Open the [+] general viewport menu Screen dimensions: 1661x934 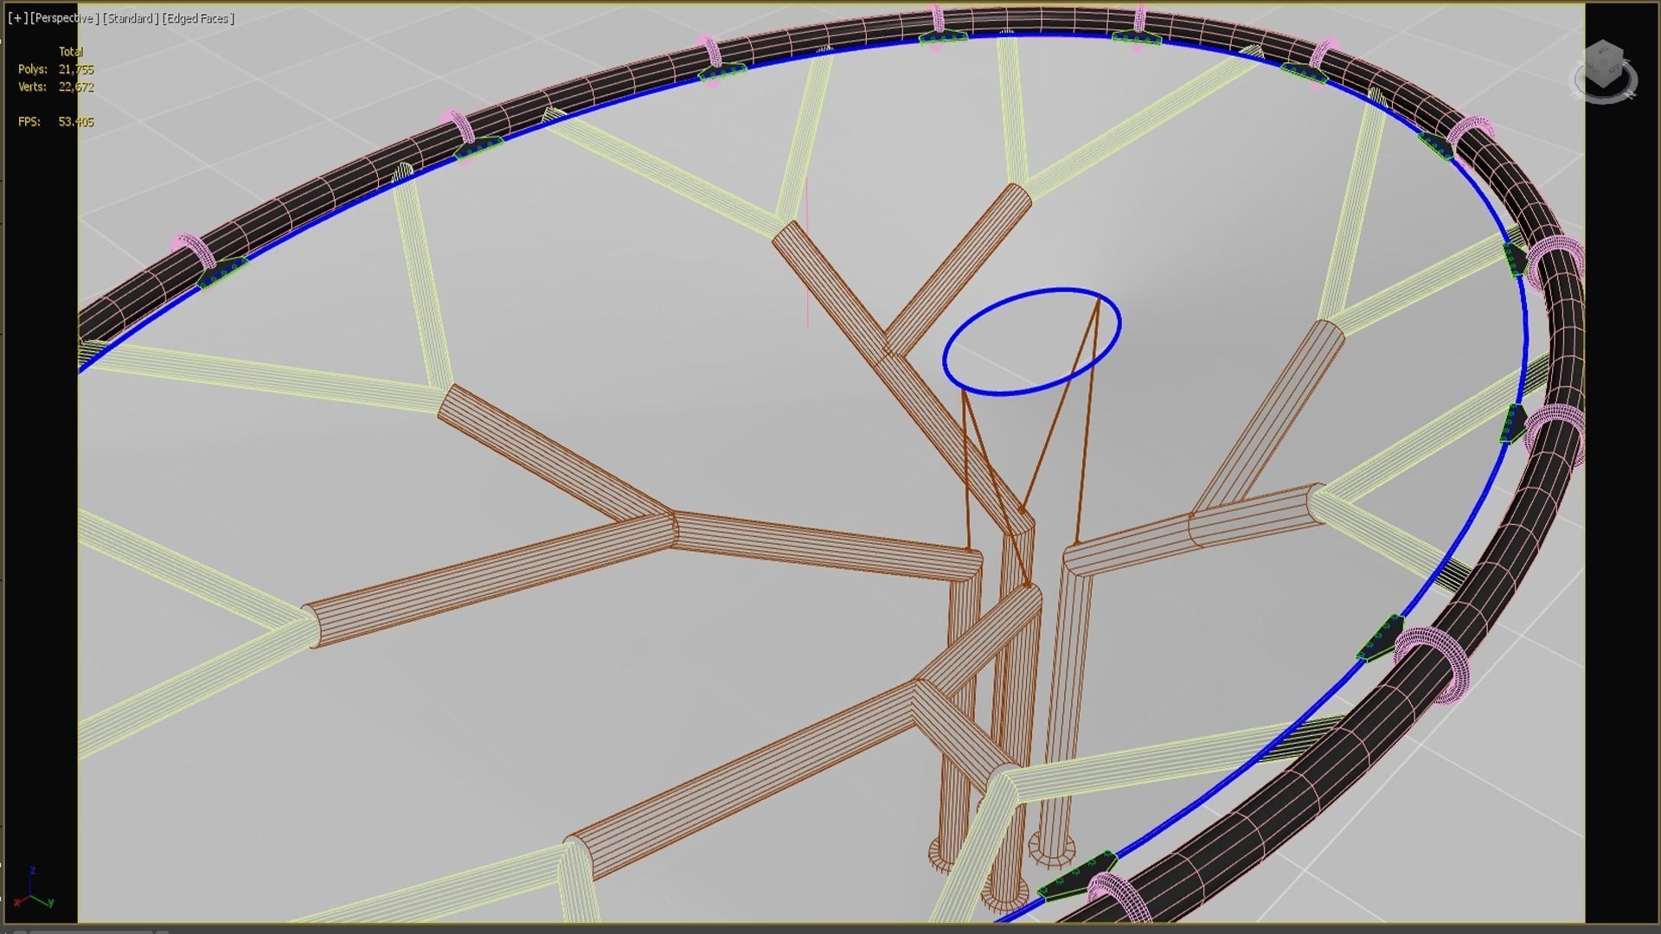(x=16, y=18)
